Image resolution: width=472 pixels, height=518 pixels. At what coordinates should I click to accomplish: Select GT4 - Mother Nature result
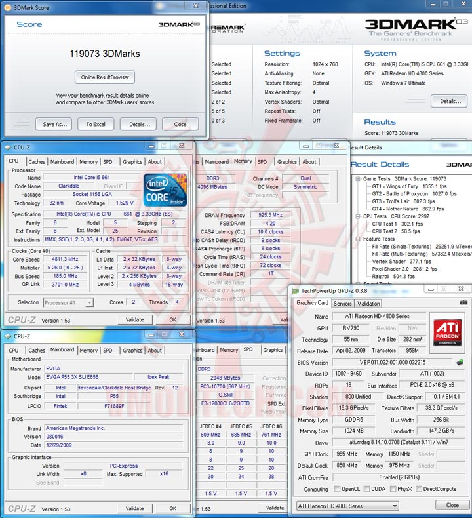(408, 209)
